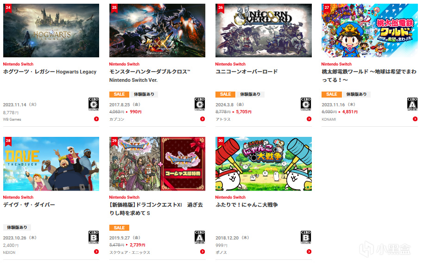Open the Nyanko Daisensou cover image ranked 30
The image size is (423, 264).
point(264,164)
